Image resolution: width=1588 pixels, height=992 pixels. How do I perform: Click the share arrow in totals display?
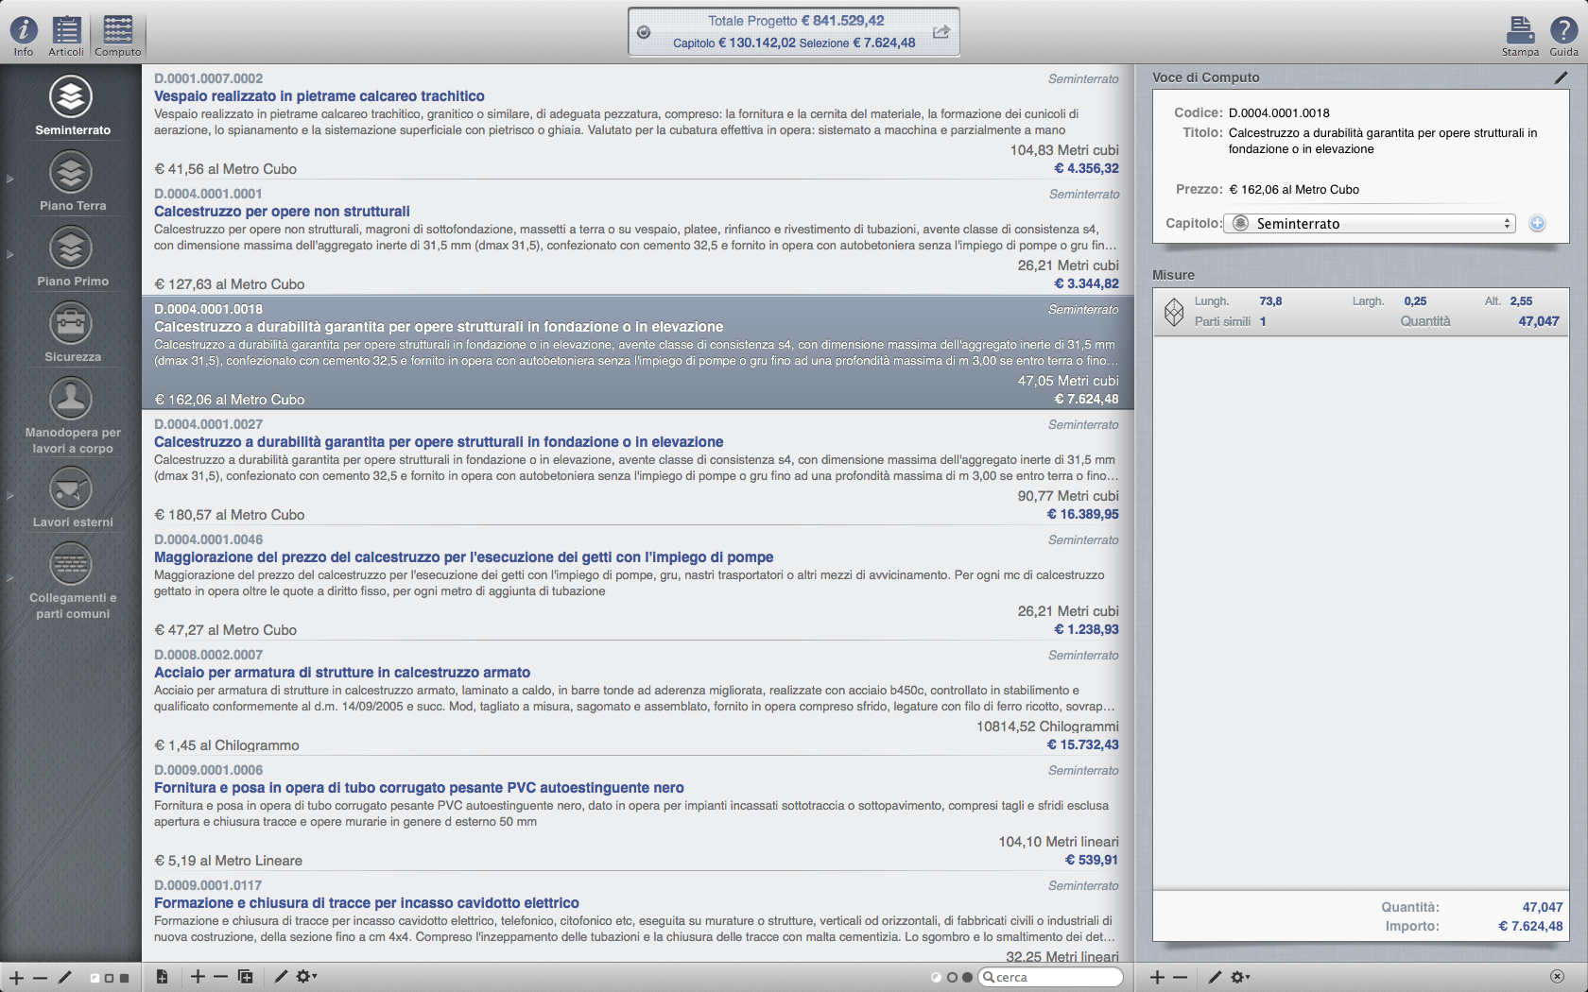(x=941, y=32)
